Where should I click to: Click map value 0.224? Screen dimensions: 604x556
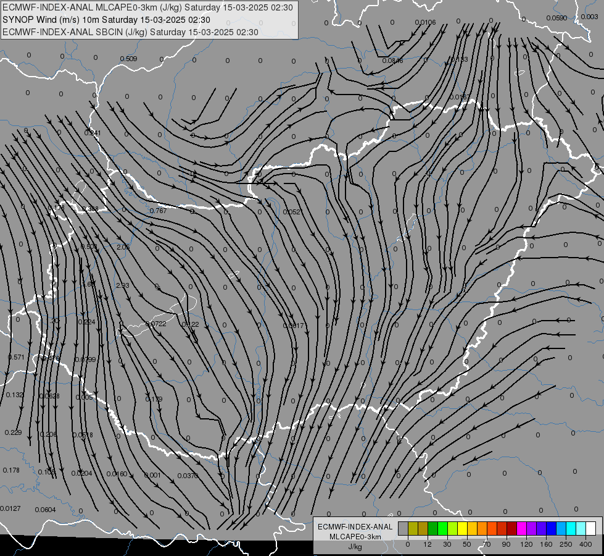(x=86, y=322)
